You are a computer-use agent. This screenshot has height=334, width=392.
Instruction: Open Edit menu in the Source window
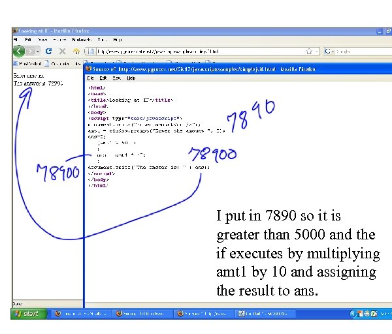point(103,78)
